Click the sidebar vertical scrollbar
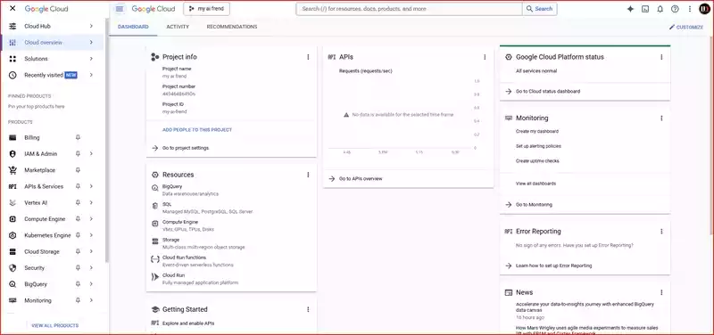Viewport: 714px width, 335px height. coord(107,141)
